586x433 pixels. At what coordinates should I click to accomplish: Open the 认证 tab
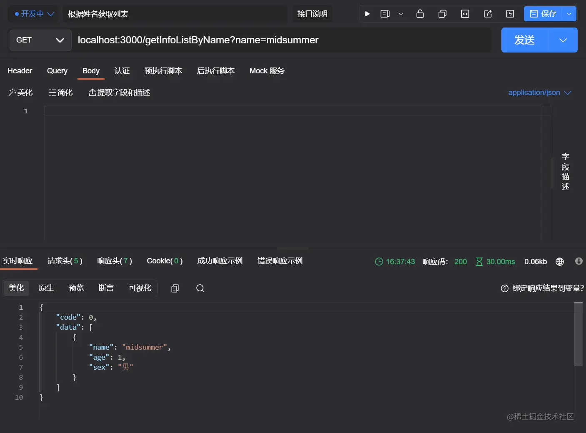click(122, 71)
